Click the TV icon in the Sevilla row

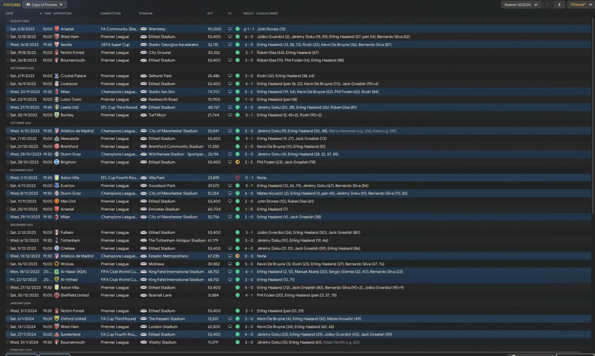(x=230, y=45)
